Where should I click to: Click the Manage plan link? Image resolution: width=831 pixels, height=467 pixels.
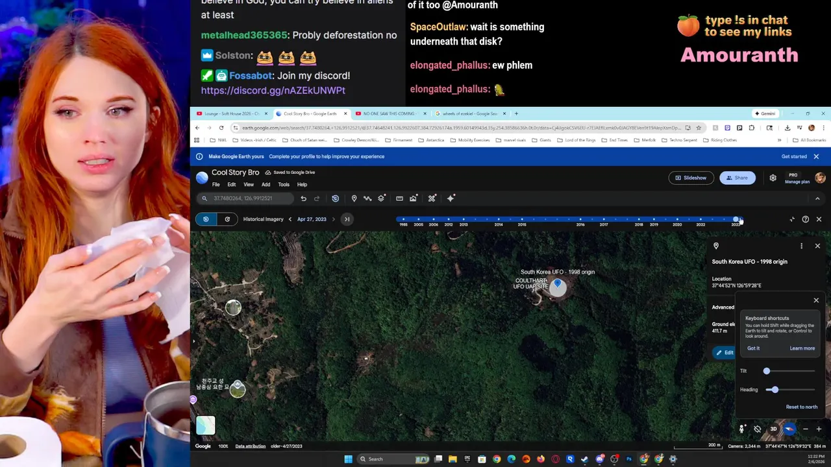tap(797, 182)
